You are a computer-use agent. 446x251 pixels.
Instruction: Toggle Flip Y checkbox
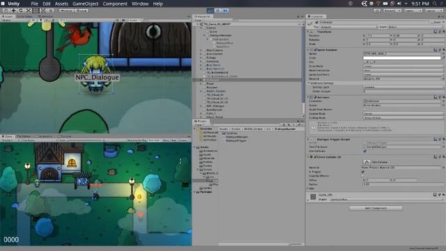(372, 62)
